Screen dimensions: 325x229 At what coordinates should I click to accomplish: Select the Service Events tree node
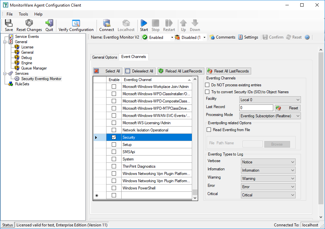[27, 37]
